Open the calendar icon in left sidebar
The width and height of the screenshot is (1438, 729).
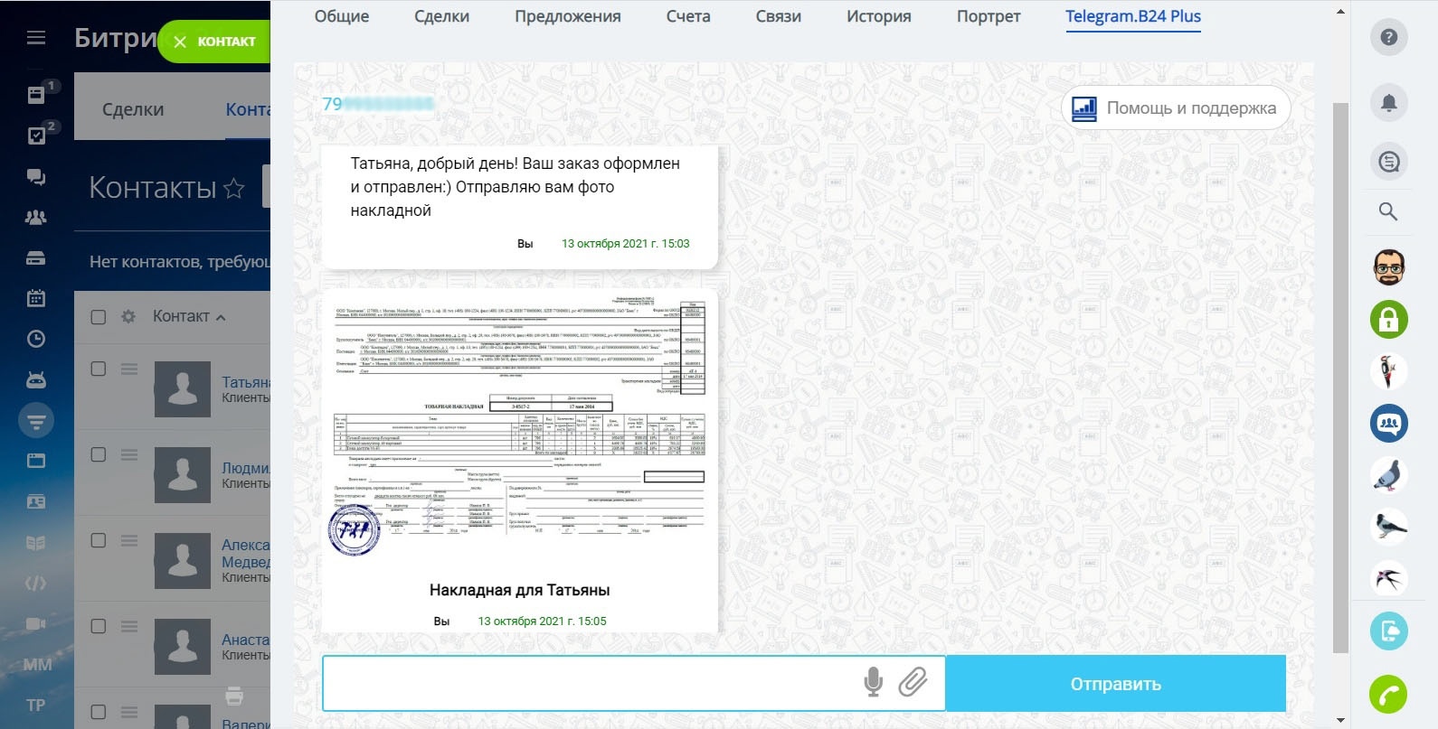click(36, 298)
